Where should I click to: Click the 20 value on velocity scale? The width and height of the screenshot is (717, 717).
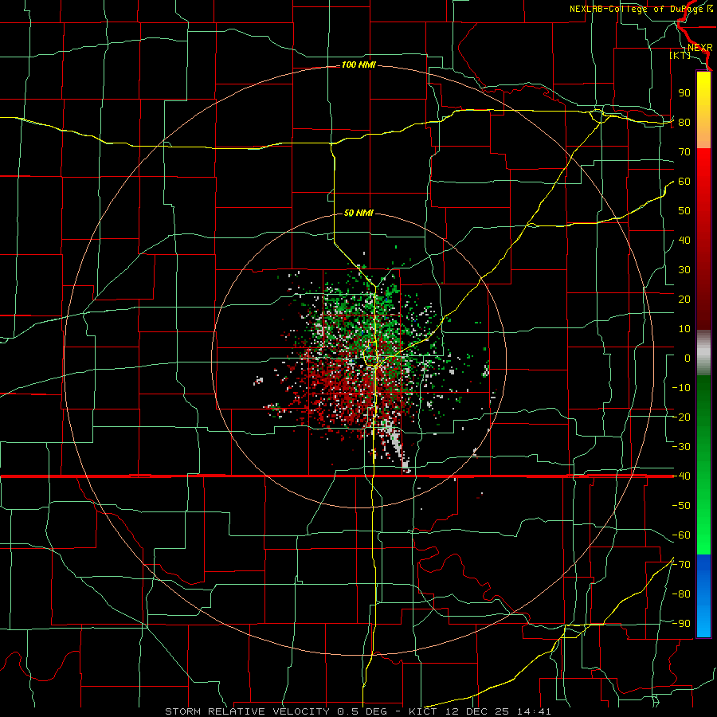[x=684, y=299]
